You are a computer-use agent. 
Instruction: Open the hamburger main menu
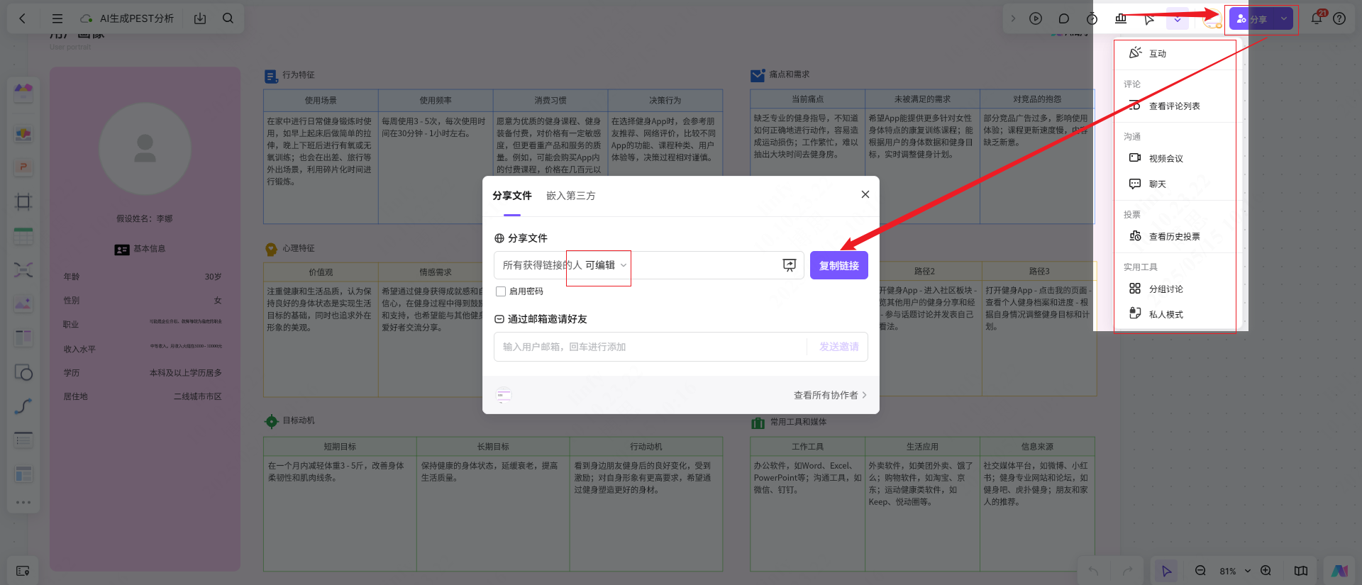click(x=57, y=18)
